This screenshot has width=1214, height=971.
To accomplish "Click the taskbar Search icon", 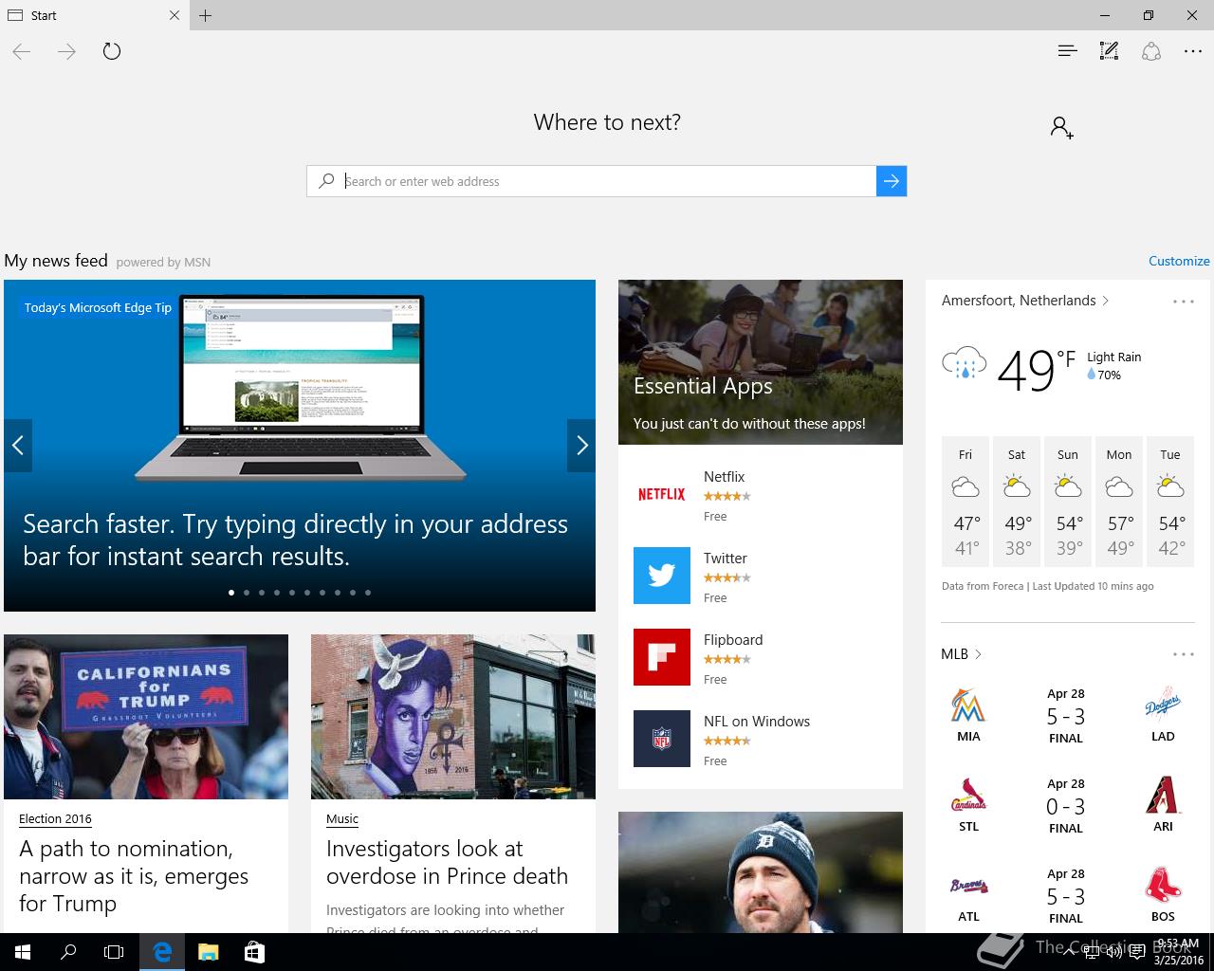I will [x=68, y=952].
